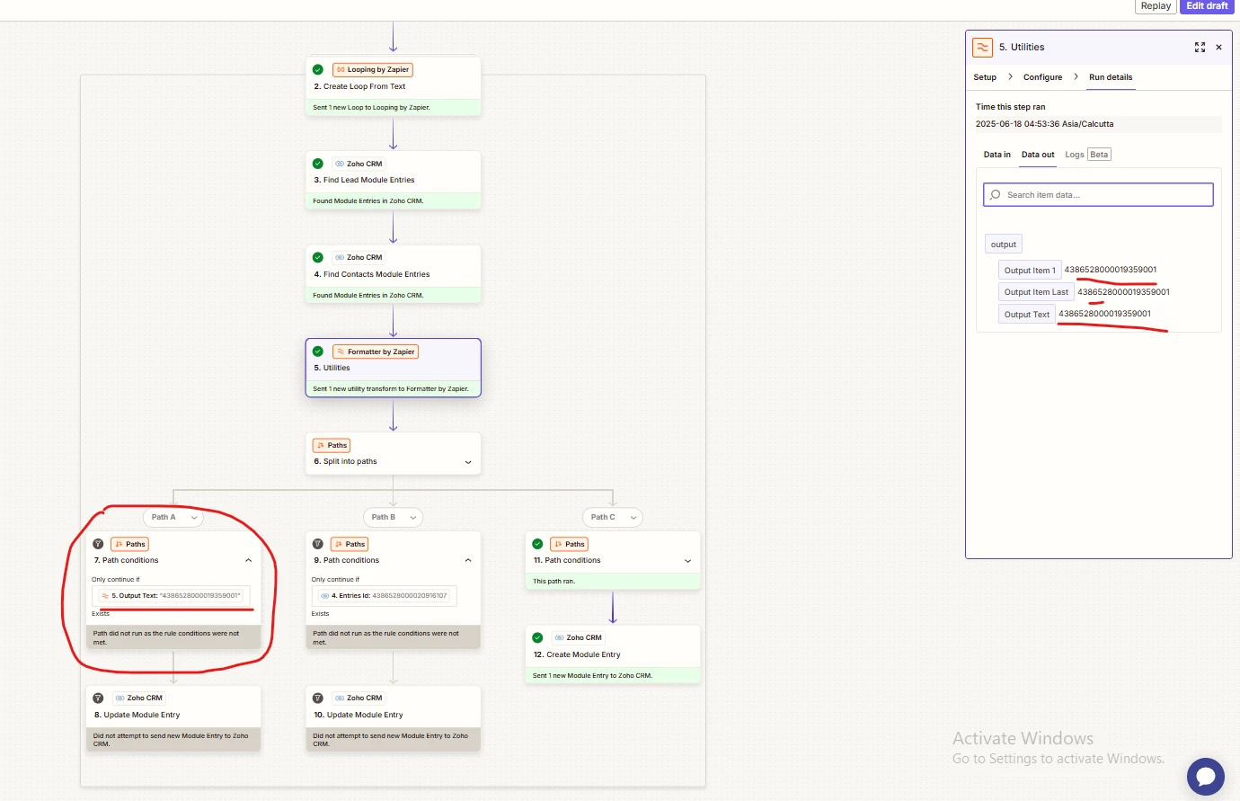Switch to the Data out tab
This screenshot has width=1240, height=801.
point(1038,155)
